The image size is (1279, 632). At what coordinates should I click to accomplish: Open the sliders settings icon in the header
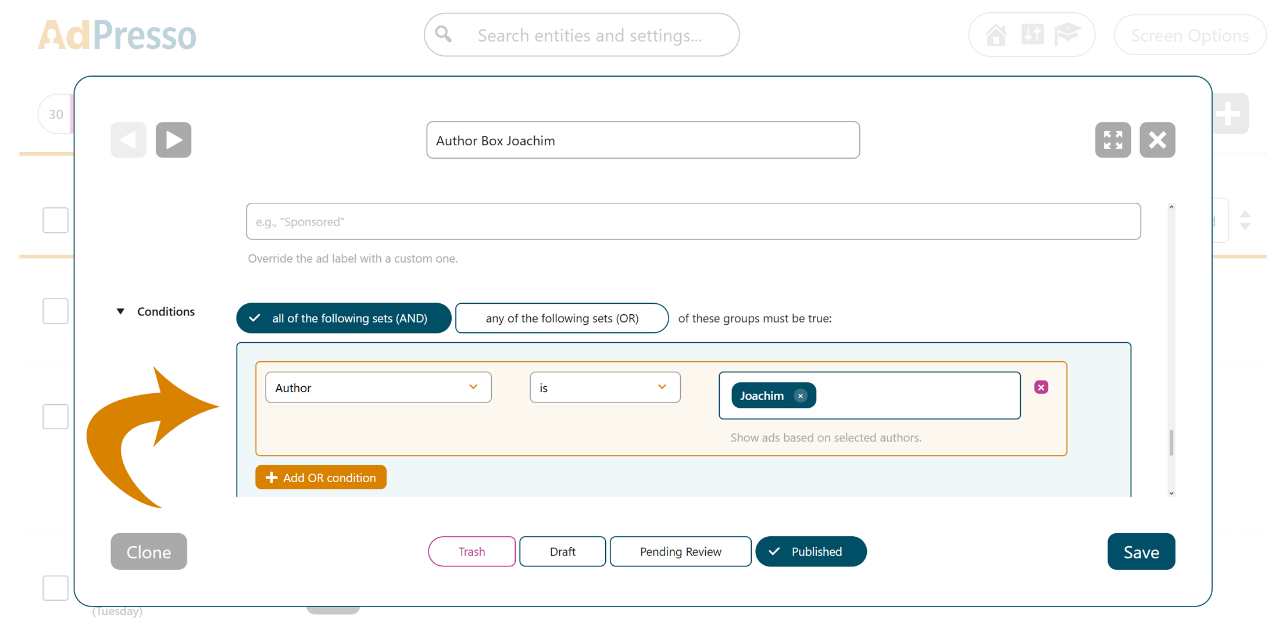tap(1032, 35)
